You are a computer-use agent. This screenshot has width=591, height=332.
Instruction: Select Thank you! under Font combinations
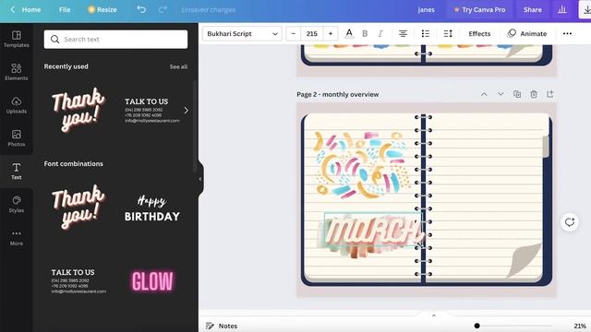tap(78, 207)
